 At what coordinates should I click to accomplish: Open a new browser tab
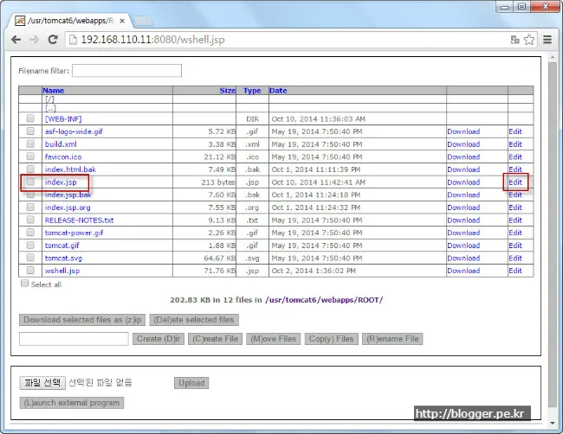pyautogui.click(x=144, y=19)
